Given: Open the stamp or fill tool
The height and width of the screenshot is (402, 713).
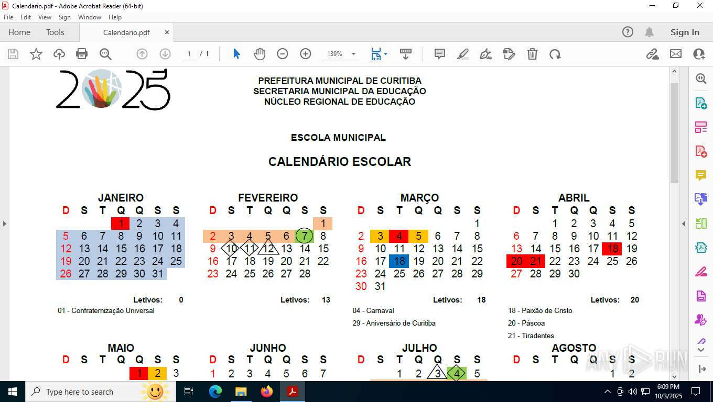Looking at the screenshot, I should pyautogui.click(x=509, y=54).
